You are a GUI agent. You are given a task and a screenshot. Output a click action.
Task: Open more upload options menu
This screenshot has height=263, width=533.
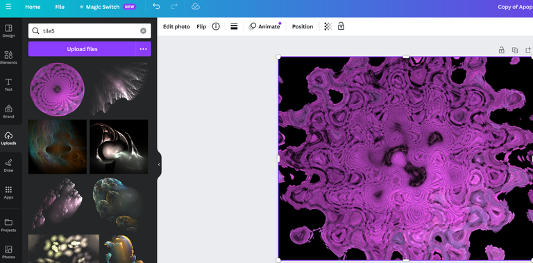[144, 49]
